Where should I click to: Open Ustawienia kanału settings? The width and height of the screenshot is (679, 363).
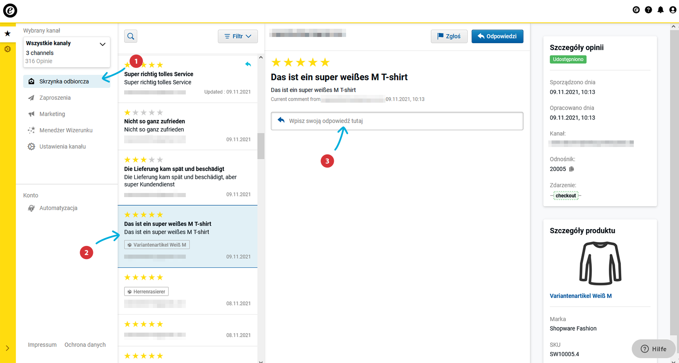click(62, 146)
